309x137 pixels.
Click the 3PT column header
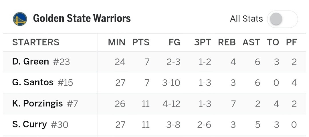203,42
